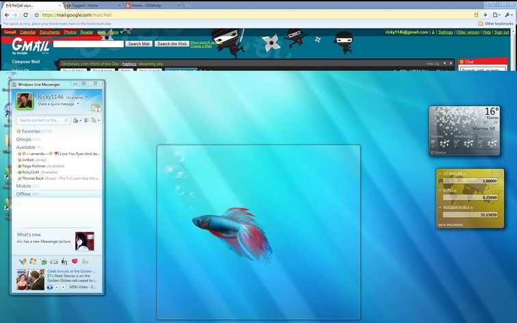Click the Chrome back arrow button

pos(5,14)
